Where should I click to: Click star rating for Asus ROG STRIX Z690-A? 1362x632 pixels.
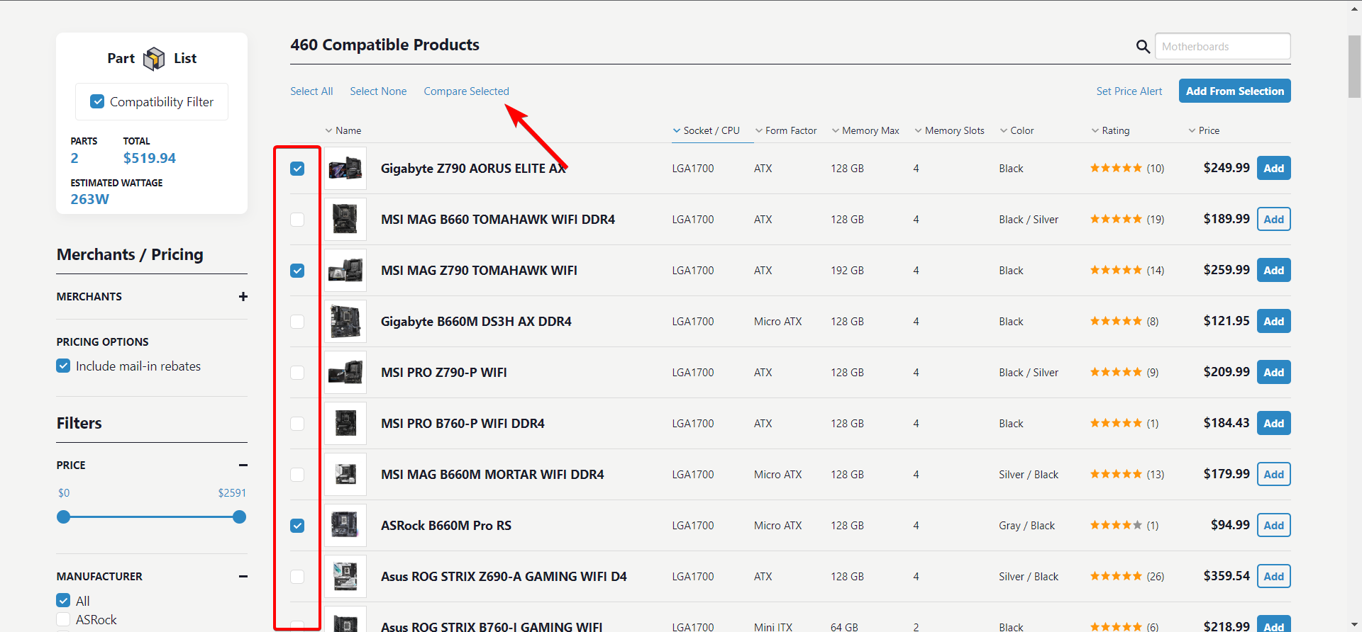tap(1116, 577)
